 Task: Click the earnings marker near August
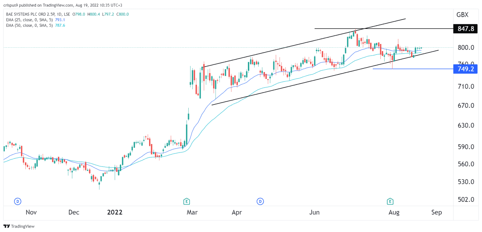pyautogui.click(x=390, y=201)
